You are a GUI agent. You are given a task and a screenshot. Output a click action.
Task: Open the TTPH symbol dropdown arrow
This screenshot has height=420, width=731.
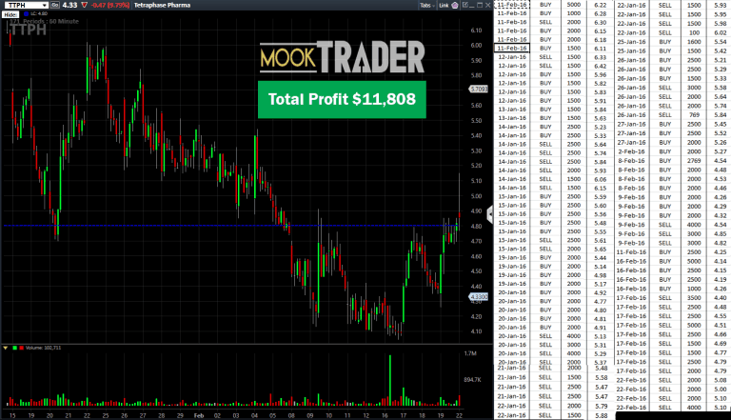pos(45,5)
